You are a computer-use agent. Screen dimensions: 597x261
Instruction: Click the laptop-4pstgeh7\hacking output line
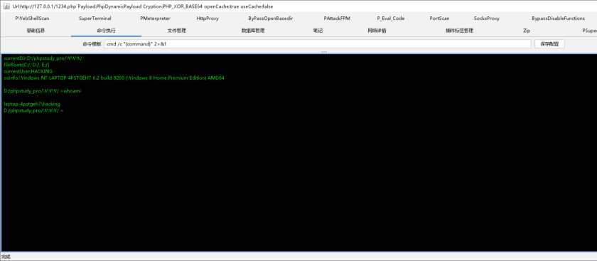[x=32, y=104]
